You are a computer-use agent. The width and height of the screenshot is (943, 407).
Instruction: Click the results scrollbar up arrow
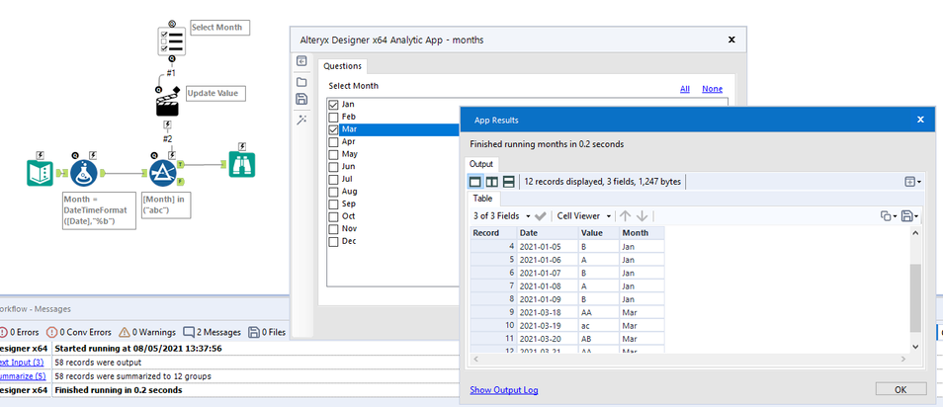point(915,233)
